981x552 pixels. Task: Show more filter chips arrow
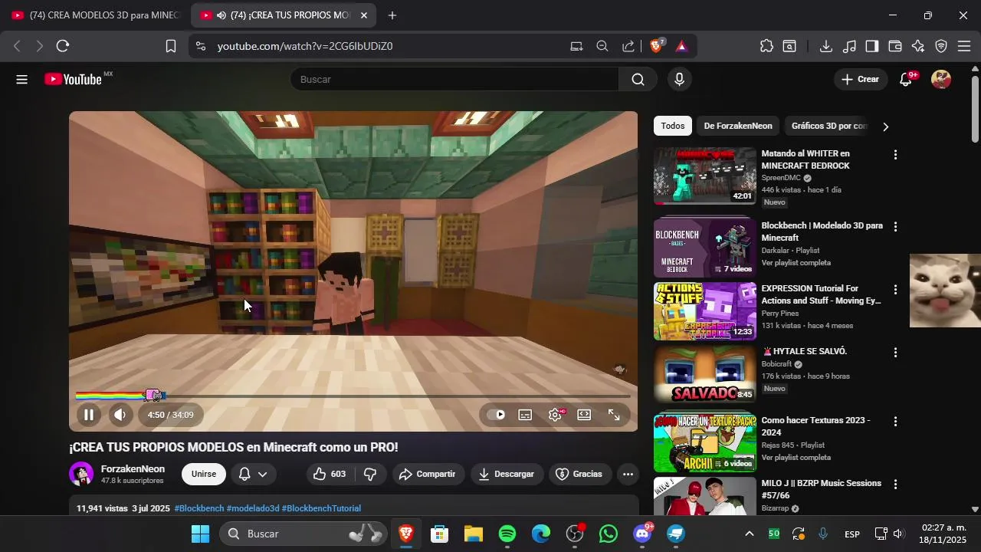click(x=885, y=127)
